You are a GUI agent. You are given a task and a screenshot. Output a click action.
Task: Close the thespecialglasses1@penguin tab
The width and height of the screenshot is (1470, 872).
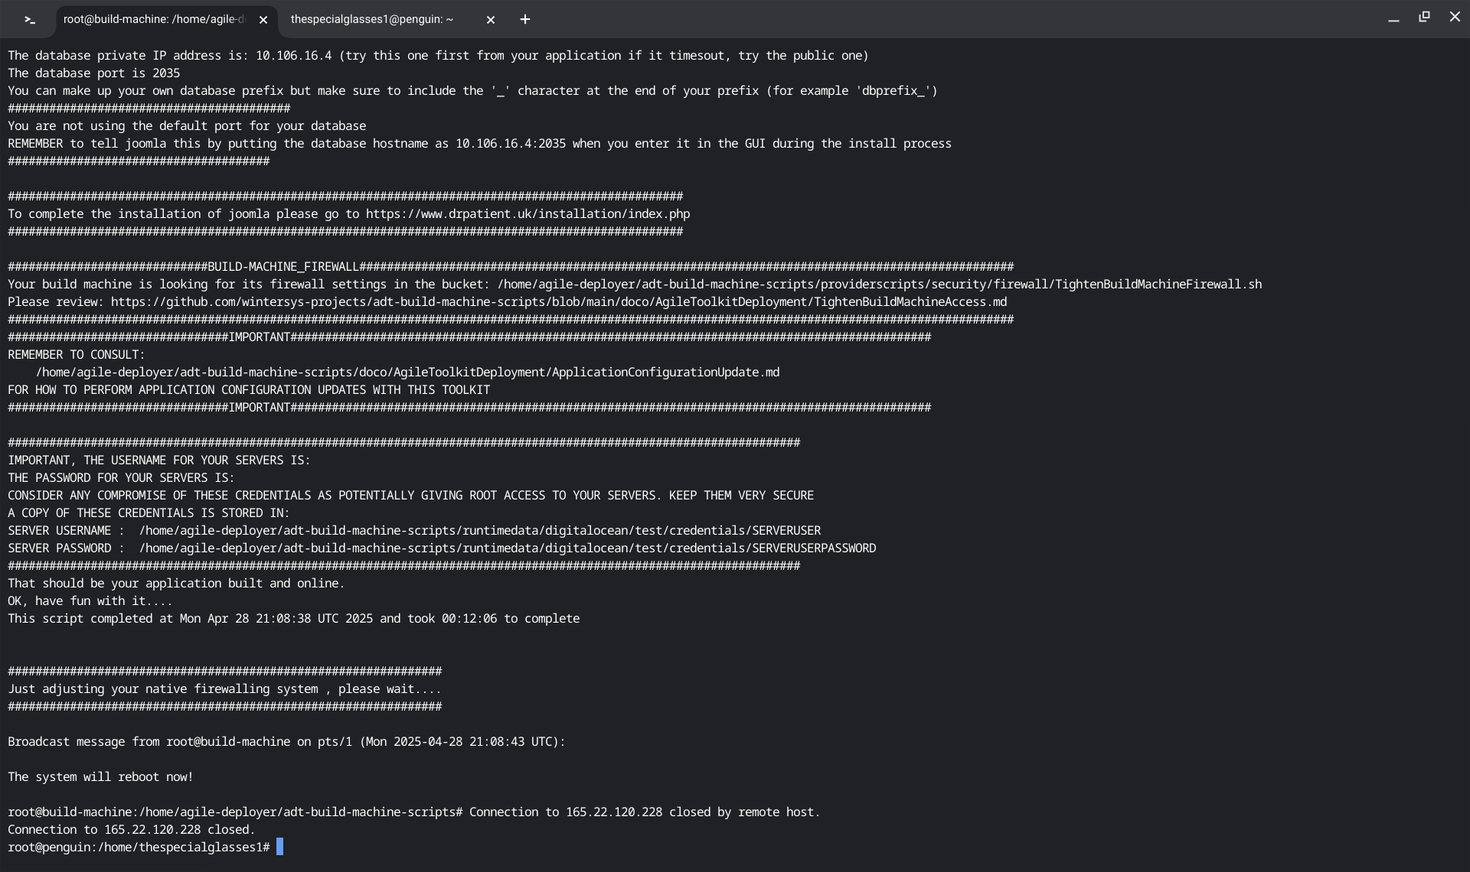491,20
